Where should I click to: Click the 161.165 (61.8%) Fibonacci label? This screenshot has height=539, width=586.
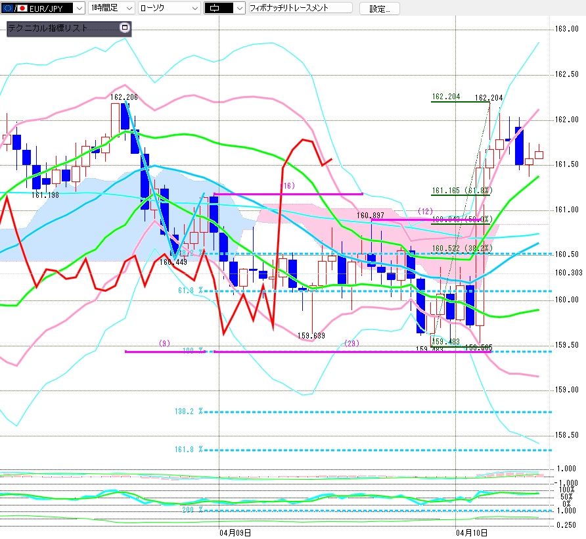(462, 191)
